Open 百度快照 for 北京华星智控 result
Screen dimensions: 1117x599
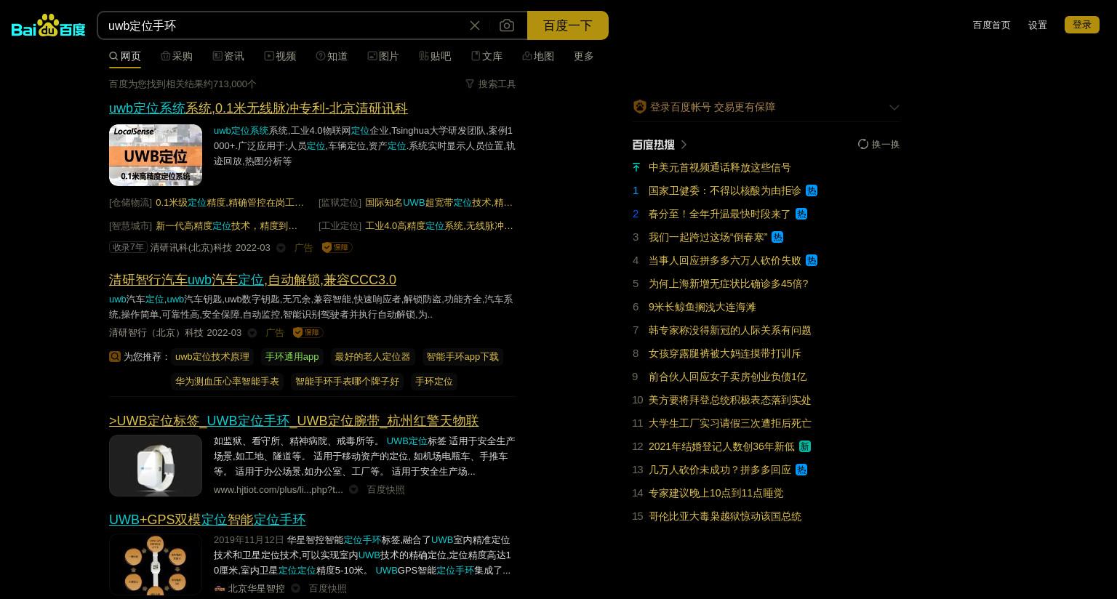coord(327,589)
